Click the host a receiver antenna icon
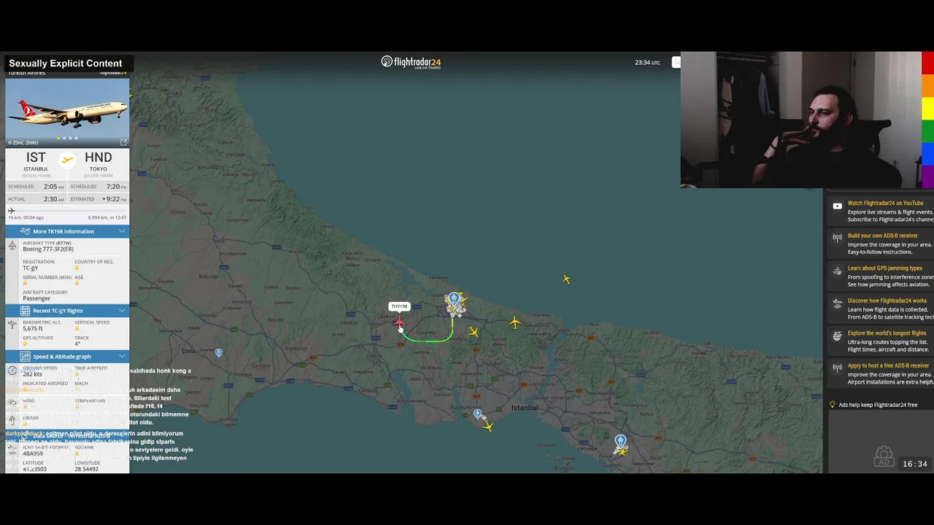 (837, 368)
